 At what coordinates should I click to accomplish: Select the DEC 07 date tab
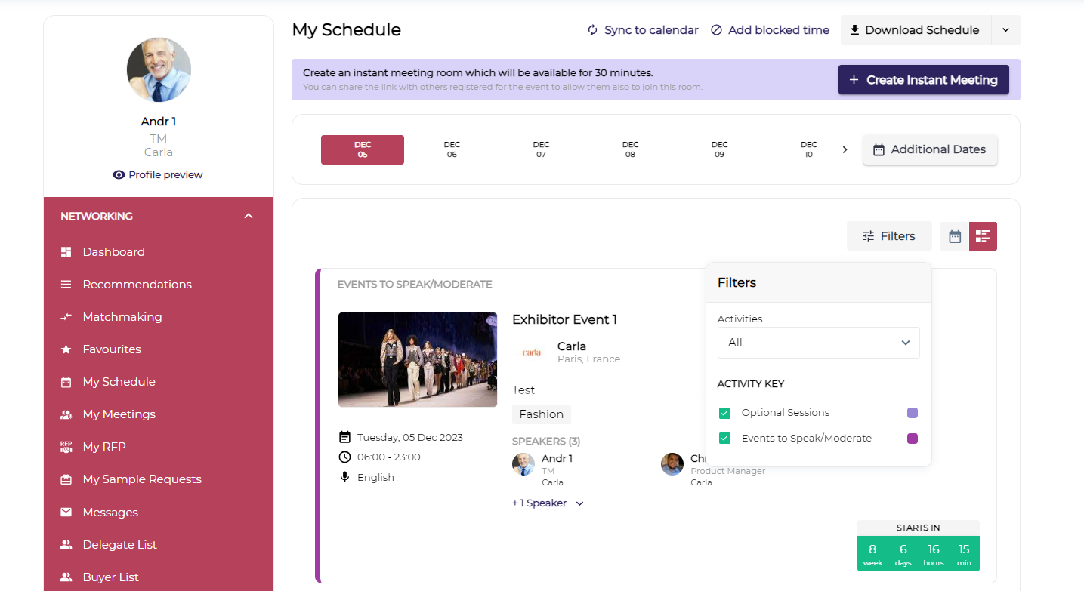pyautogui.click(x=541, y=149)
